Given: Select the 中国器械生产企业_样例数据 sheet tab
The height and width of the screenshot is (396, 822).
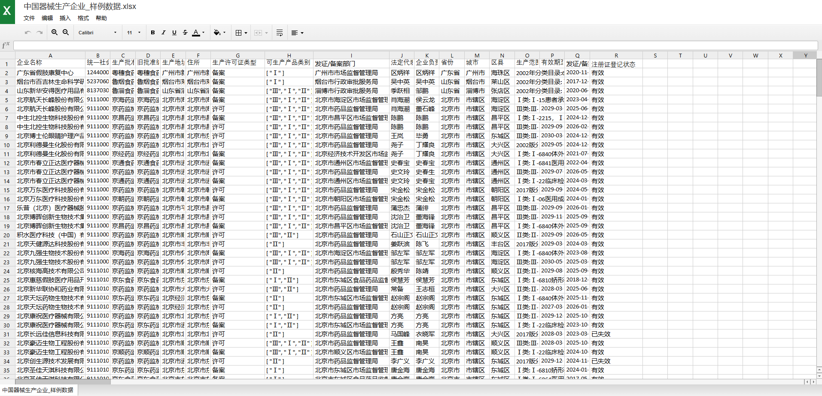Looking at the screenshot, I should click(x=38, y=390).
